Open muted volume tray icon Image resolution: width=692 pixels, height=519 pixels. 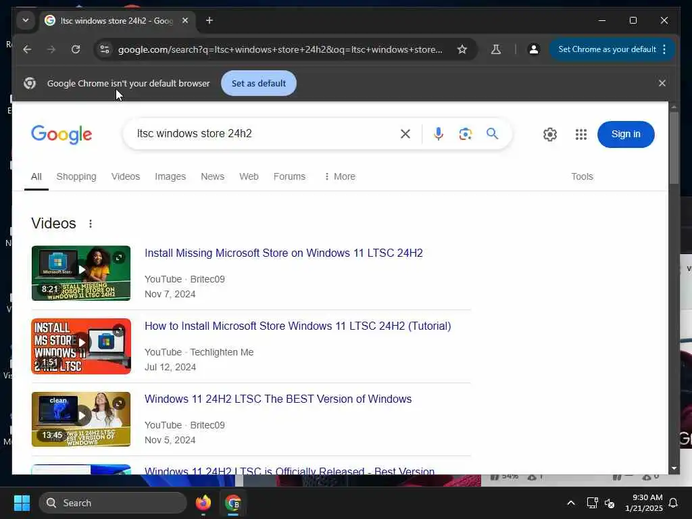pos(610,503)
